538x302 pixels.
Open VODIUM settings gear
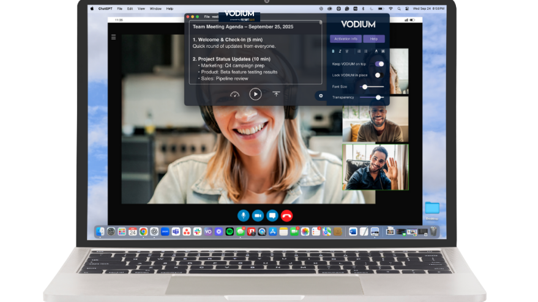pyautogui.click(x=321, y=96)
